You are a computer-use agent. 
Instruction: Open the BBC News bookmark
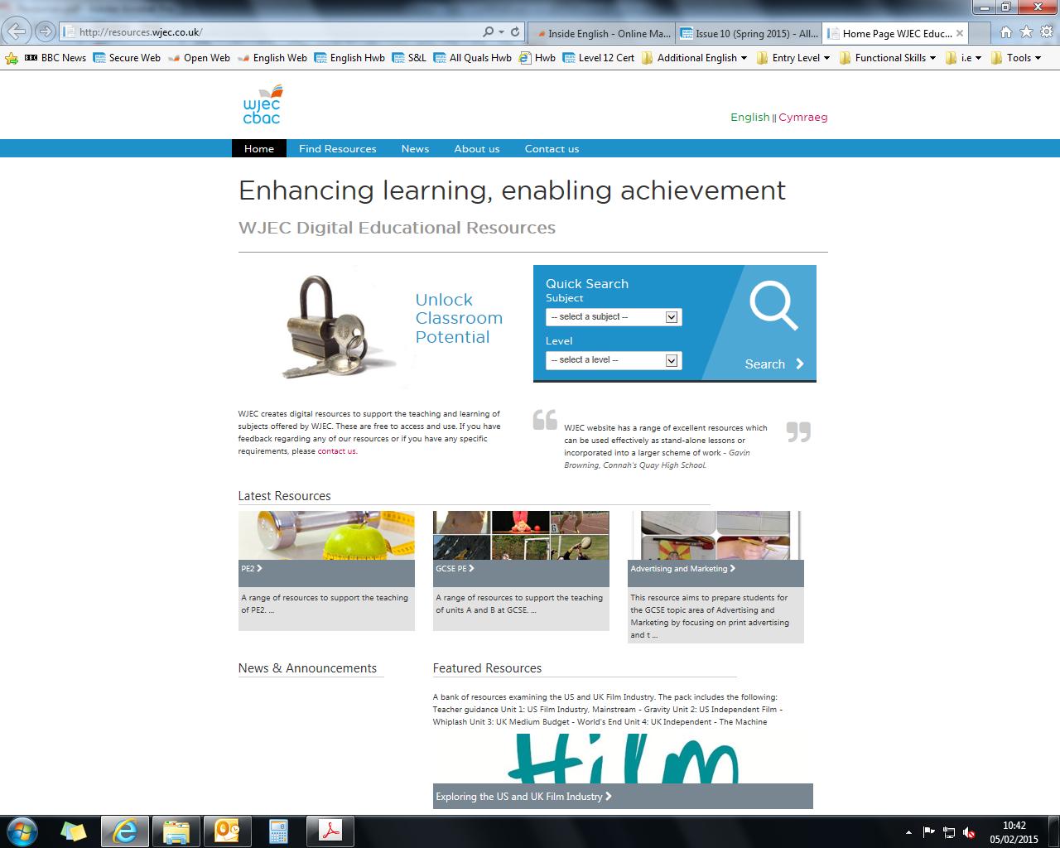(x=55, y=58)
